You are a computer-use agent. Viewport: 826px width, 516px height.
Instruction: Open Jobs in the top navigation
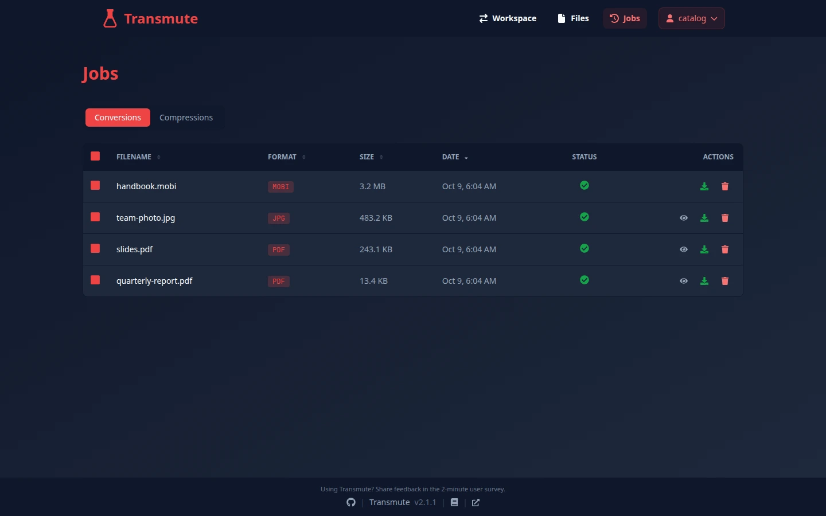pyautogui.click(x=625, y=18)
